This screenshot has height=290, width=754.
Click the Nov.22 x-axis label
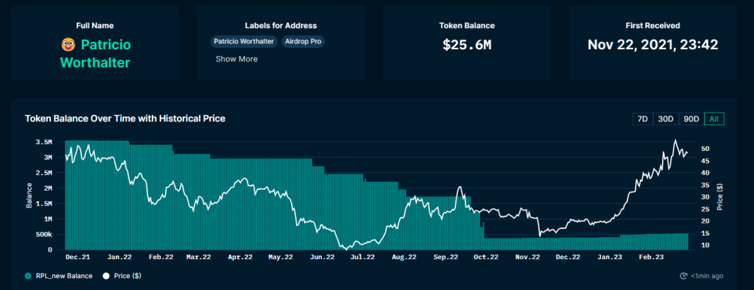click(x=527, y=258)
